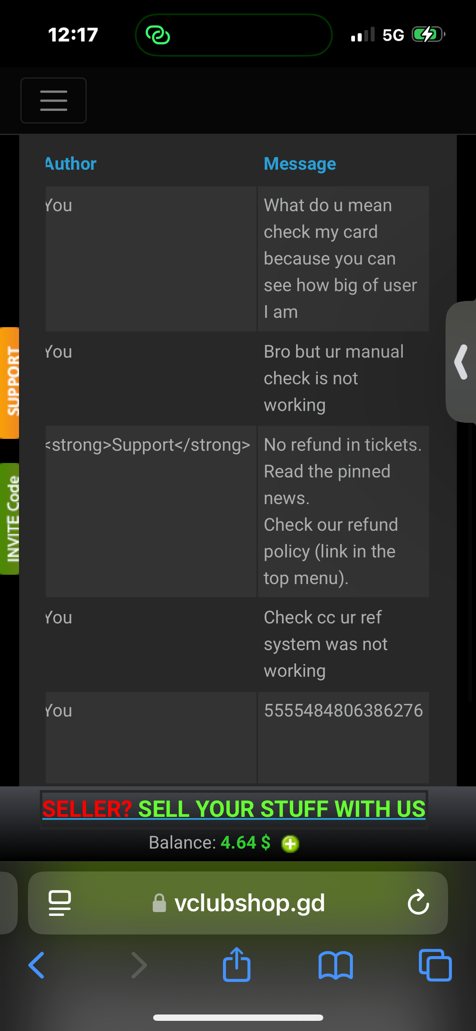Select the Support reply about refund policy
The image size is (476, 1031).
click(x=343, y=511)
